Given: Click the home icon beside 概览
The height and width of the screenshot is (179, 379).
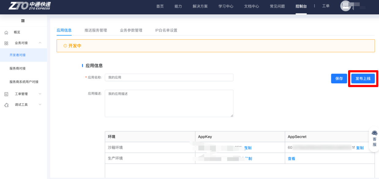Looking at the screenshot, I should pyautogui.click(x=6, y=32).
